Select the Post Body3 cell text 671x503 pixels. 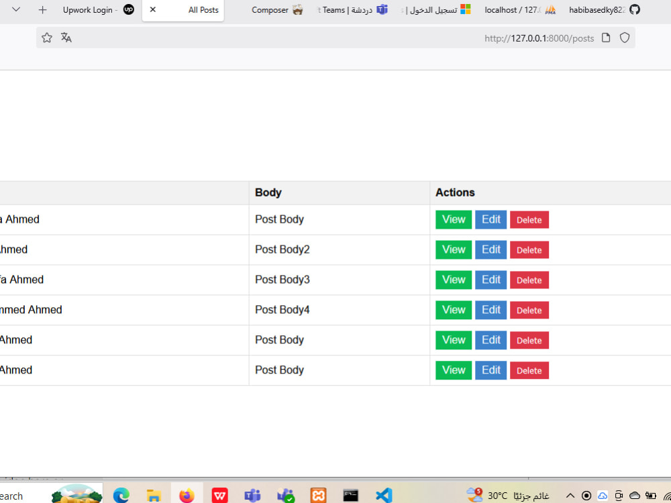point(282,279)
